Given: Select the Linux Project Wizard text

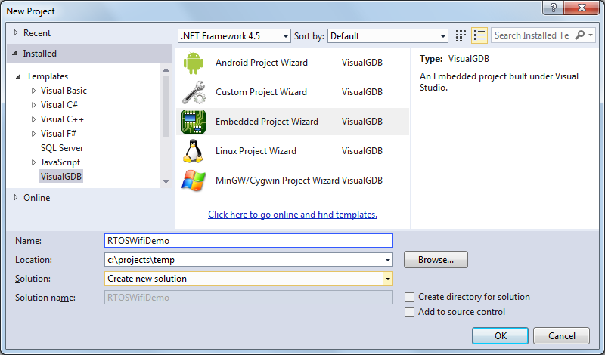Looking at the screenshot, I should (x=256, y=151).
